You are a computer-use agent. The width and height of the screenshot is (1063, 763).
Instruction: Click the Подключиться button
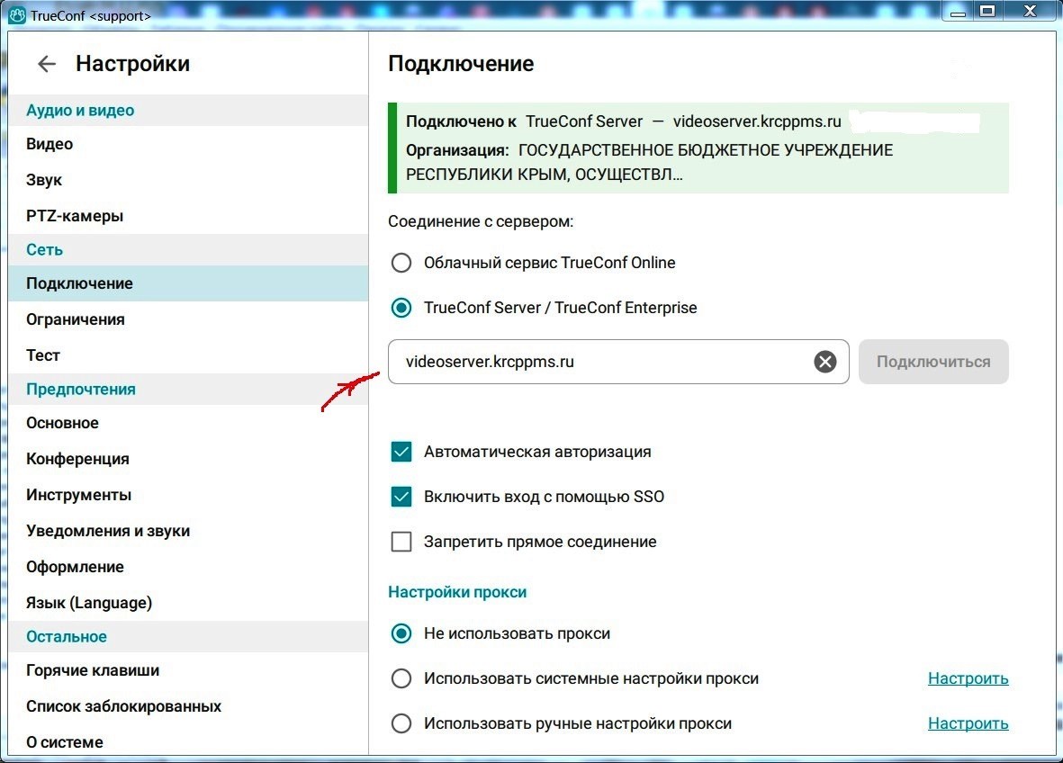click(x=933, y=362)
